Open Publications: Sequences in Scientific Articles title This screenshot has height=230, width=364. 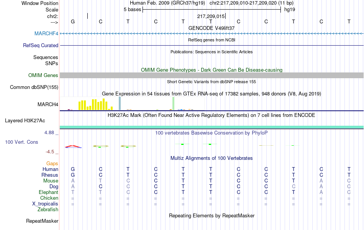(x=212, y=52)
